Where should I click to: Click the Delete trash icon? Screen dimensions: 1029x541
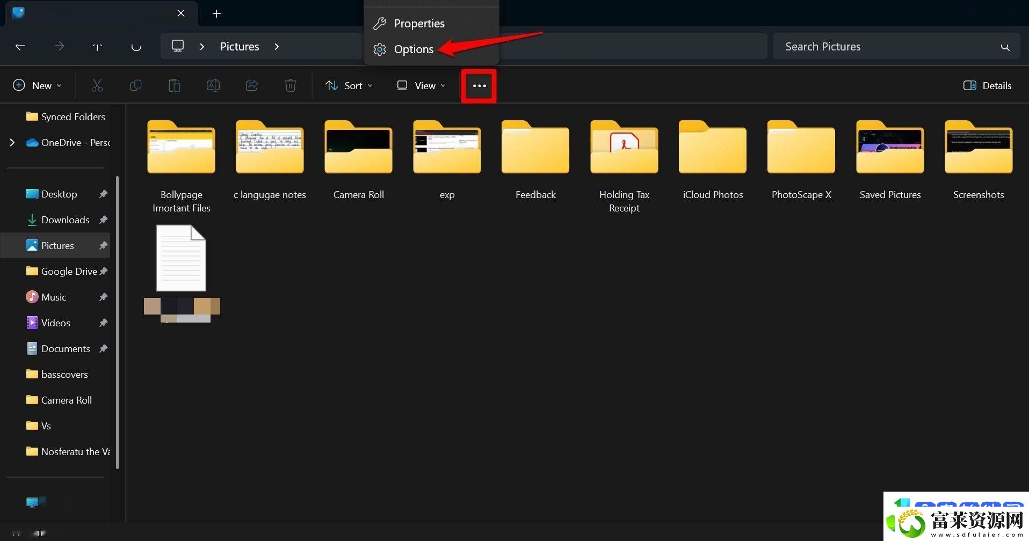pos(291,85)
